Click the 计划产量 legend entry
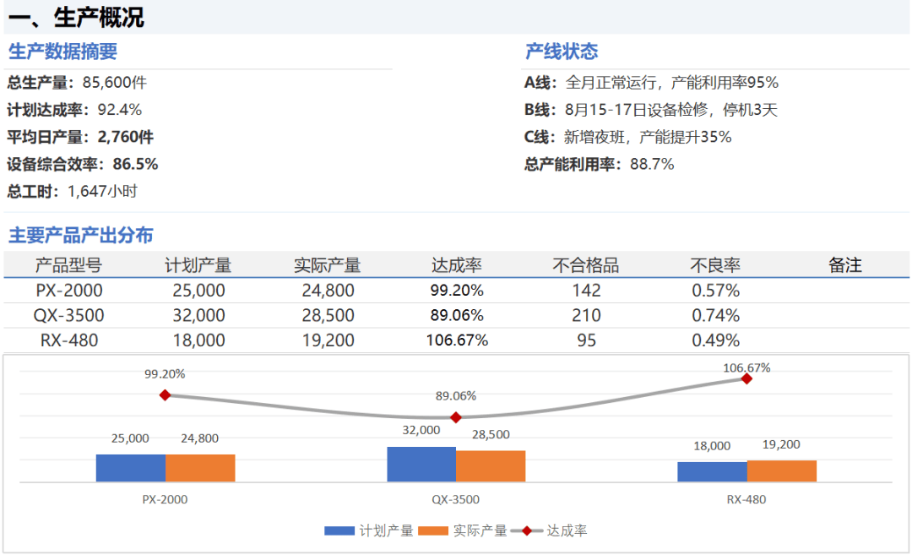Viewport: 912px width, 555px height. point(369,531)
